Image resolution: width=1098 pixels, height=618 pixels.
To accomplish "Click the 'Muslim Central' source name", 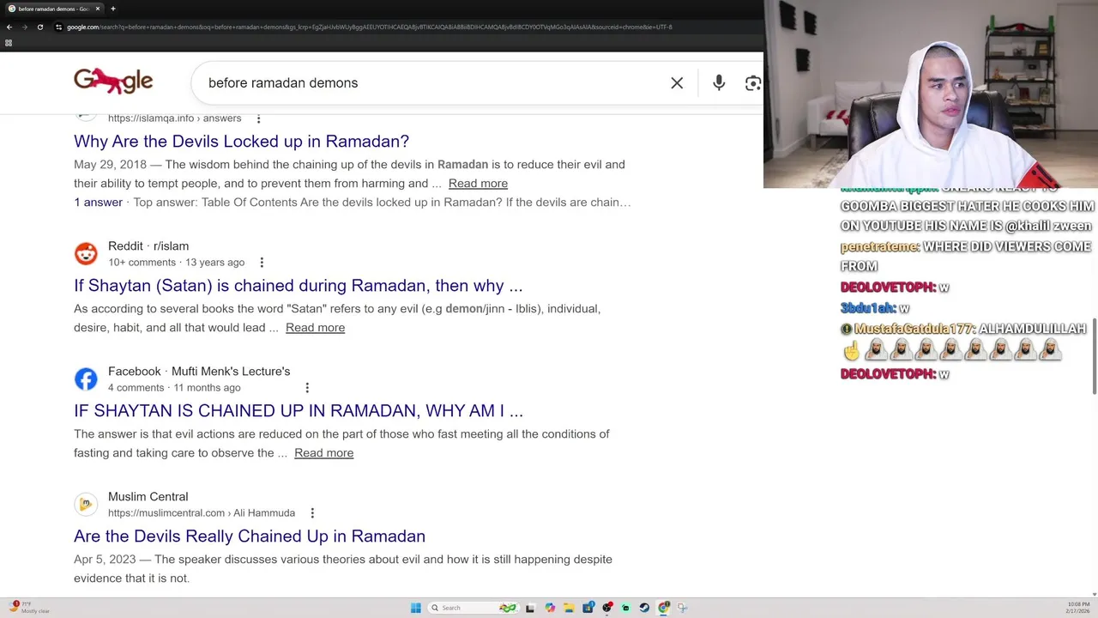I will tap(148, 496).
